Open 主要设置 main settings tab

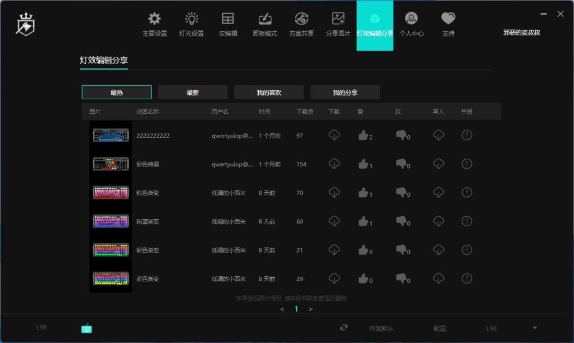(155, 25)
